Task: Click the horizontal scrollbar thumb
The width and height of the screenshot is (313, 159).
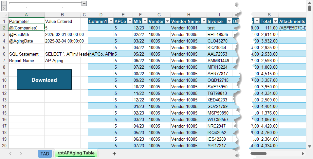Action: point(258,153)
